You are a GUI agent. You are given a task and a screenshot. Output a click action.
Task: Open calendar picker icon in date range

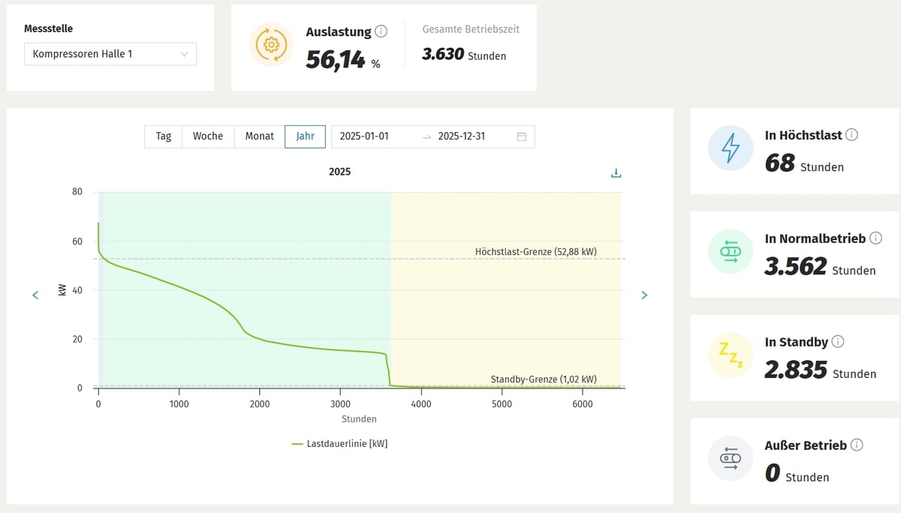(522, 136)
